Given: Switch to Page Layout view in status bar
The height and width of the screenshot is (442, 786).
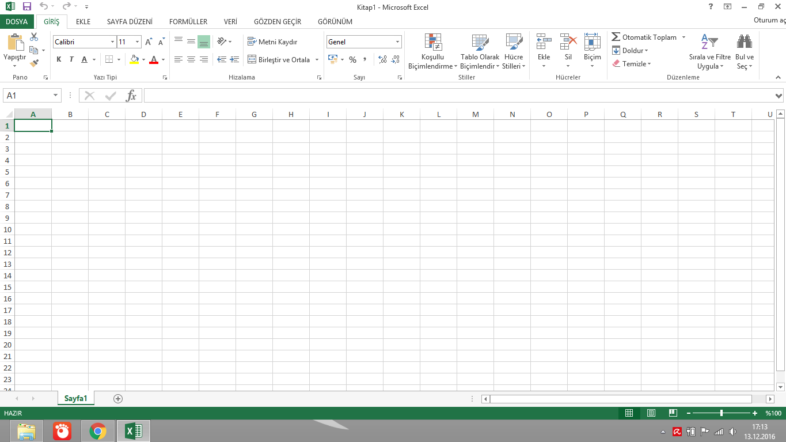Looking at the screenshot, I should [651, 413].
